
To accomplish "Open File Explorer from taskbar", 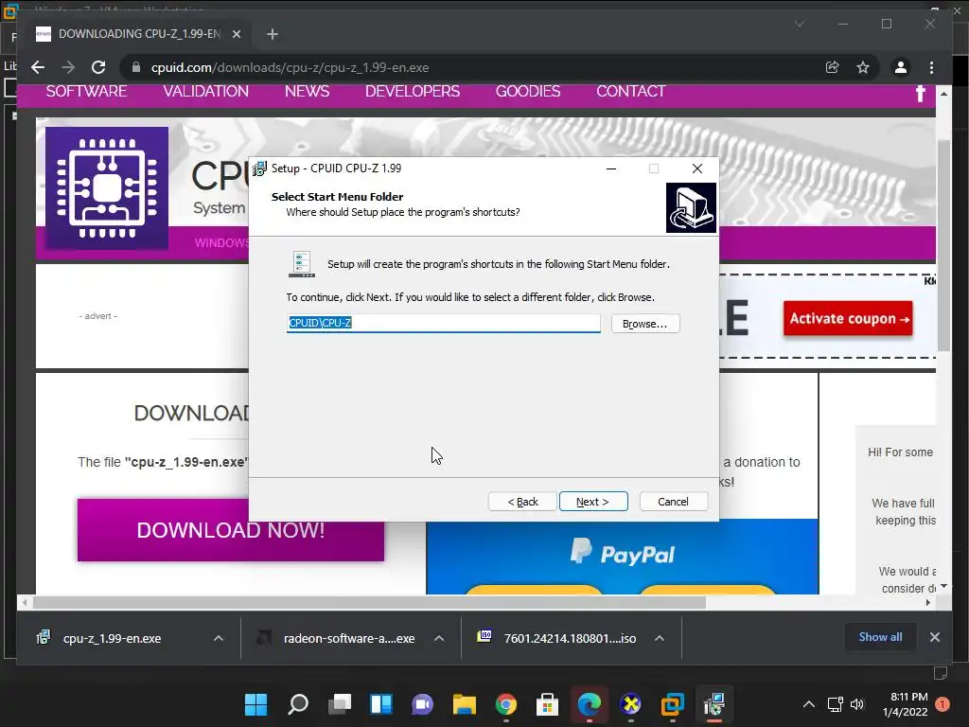I will click(x=464, y=703).
